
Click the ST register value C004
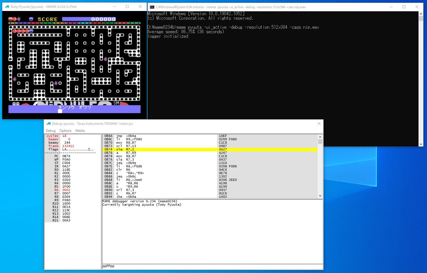tap(66, 163)
